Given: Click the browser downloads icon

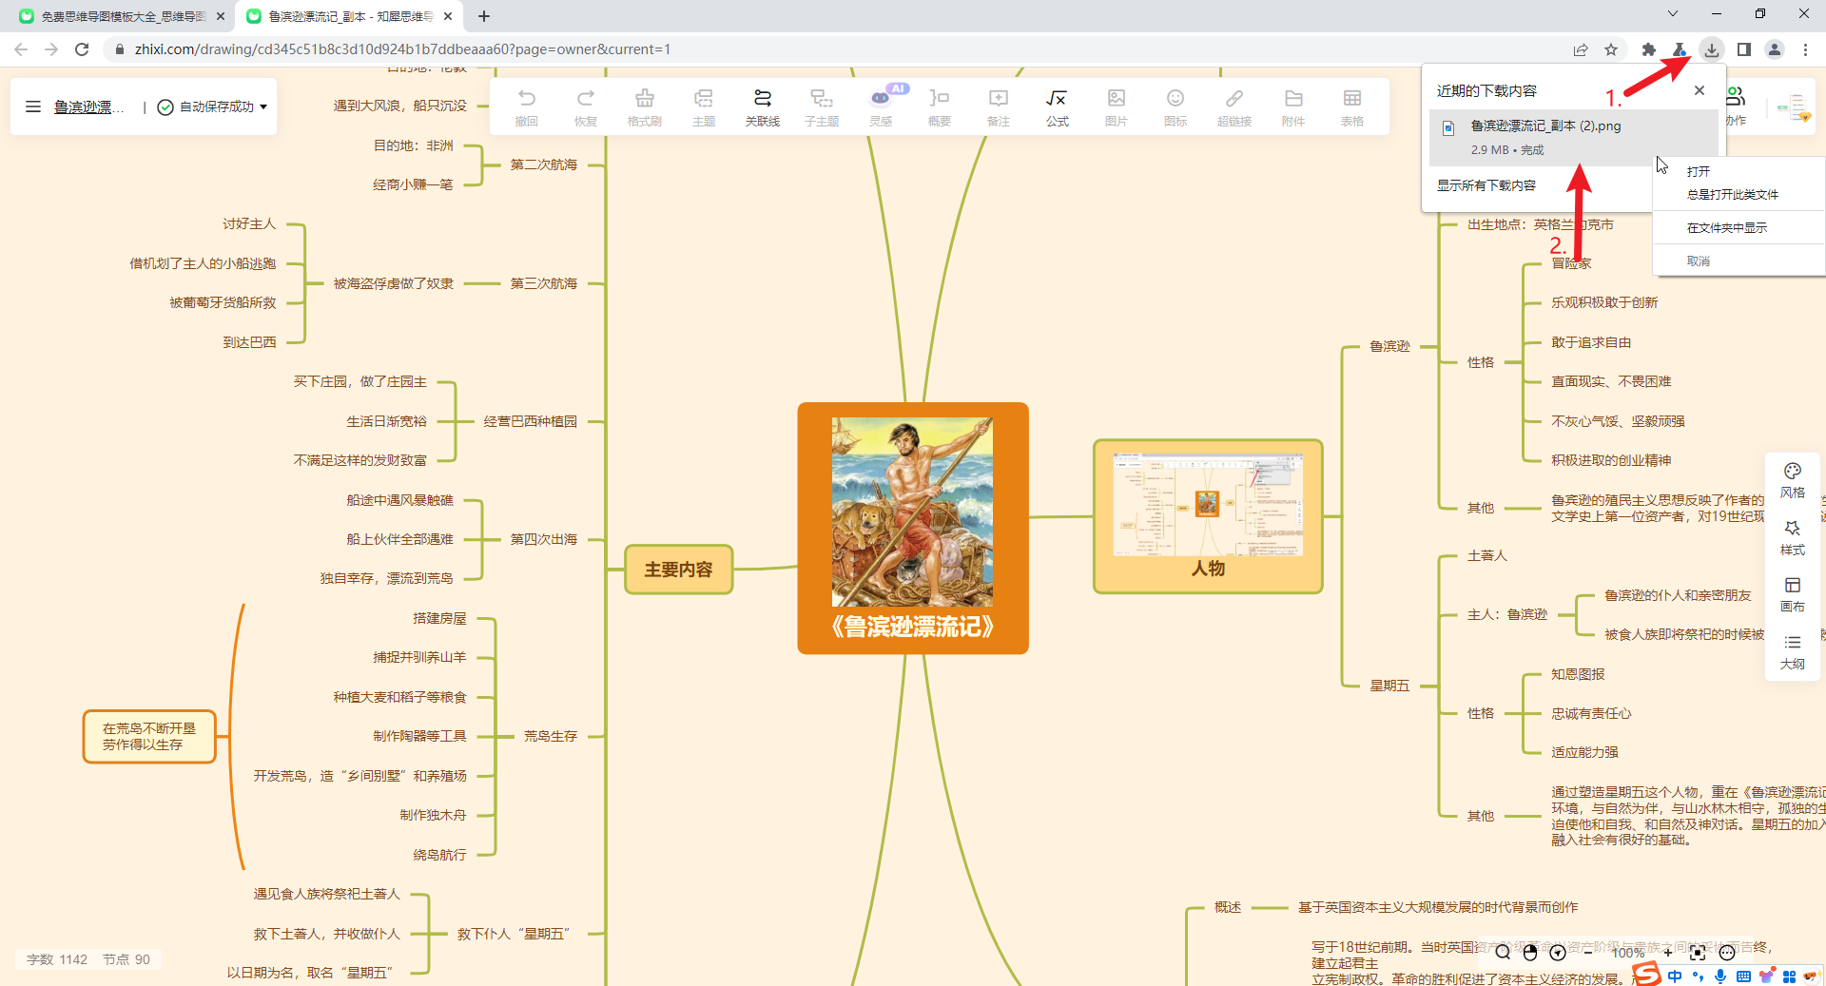Looking at the screenshot, I should 1712,49.
